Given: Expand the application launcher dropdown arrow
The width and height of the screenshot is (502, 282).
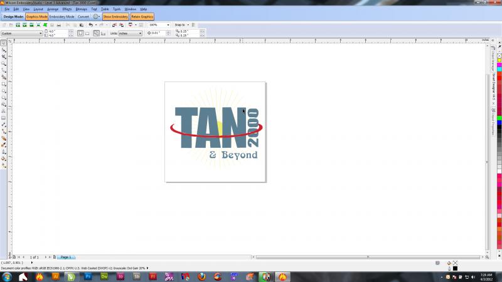Looking at the screenshot, I should pos(136,24).
